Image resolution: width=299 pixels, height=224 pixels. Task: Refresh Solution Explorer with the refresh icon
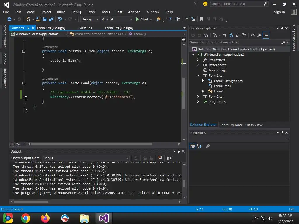(231, 35)
